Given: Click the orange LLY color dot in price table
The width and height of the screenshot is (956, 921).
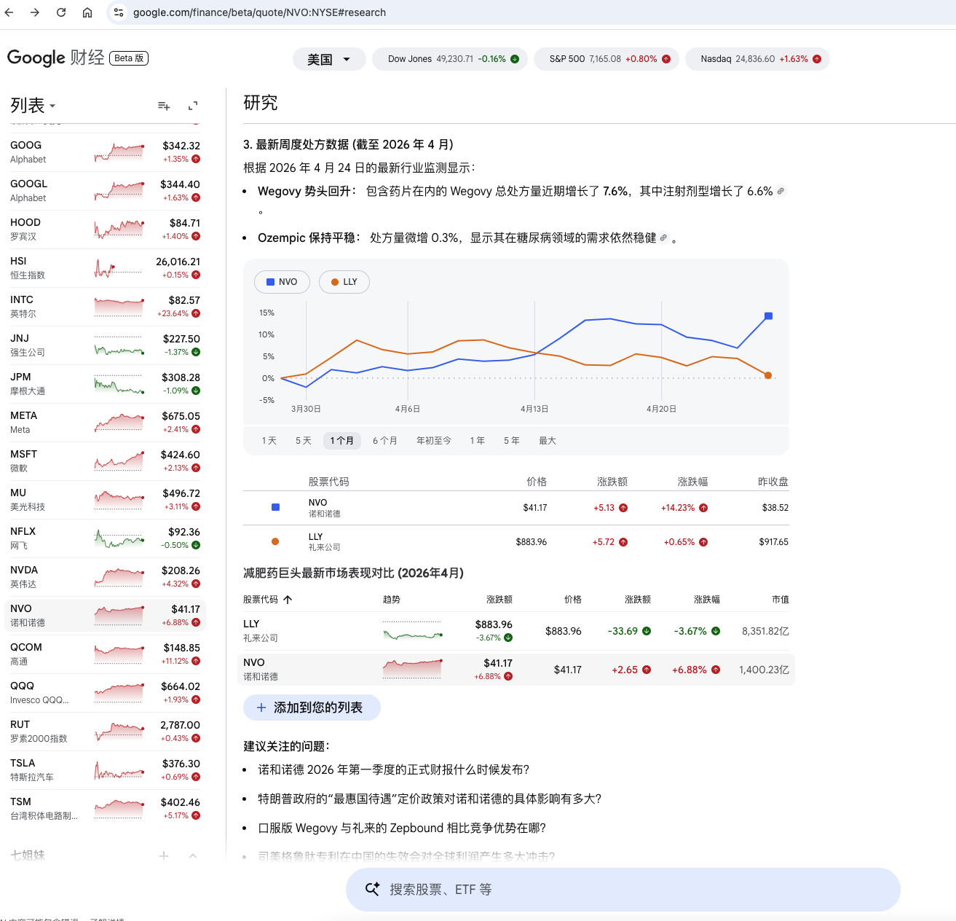Looking at the screenshot, I should [275, 541].
